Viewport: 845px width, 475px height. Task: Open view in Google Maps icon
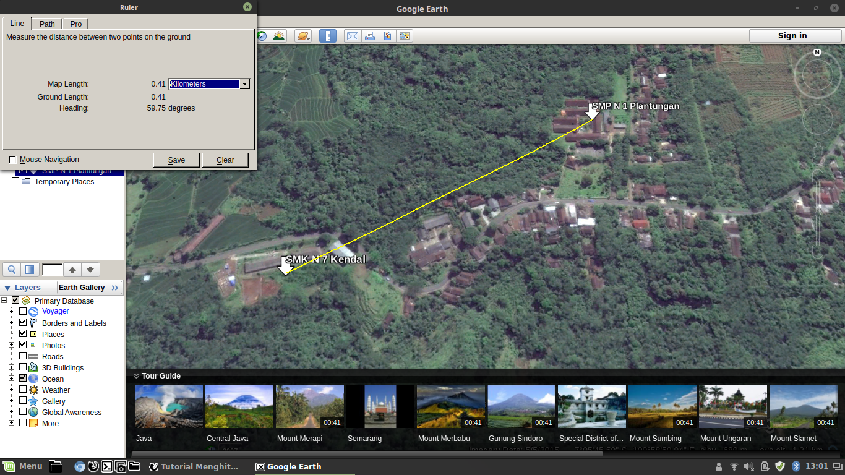pos(405,35)
